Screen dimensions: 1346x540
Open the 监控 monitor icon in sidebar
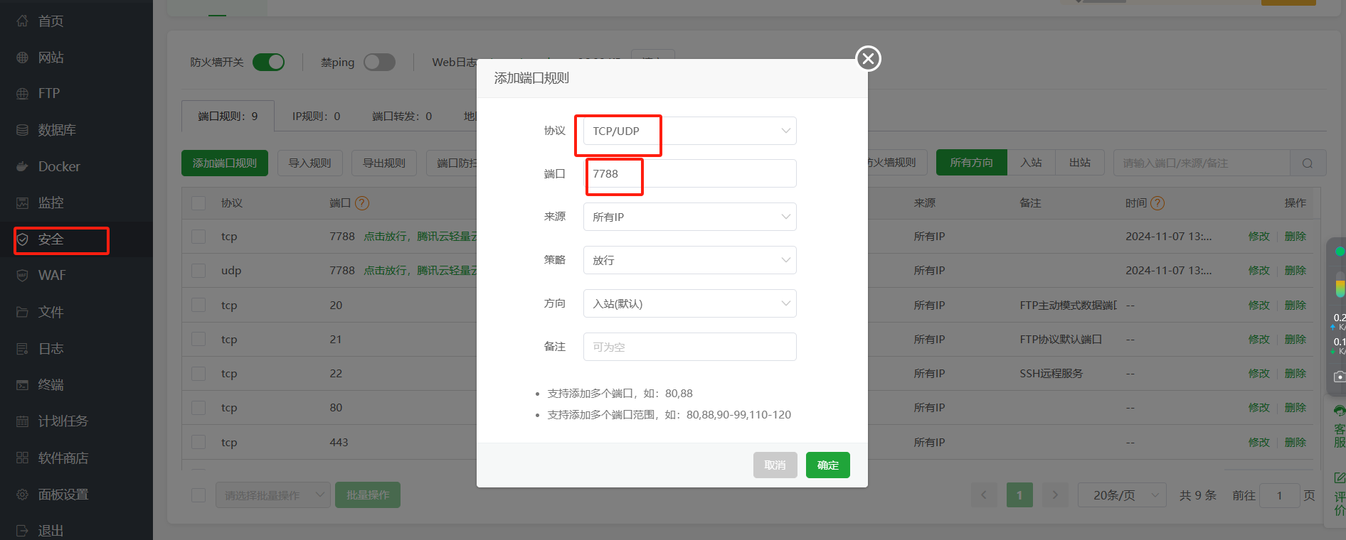(x=23, y=203)
